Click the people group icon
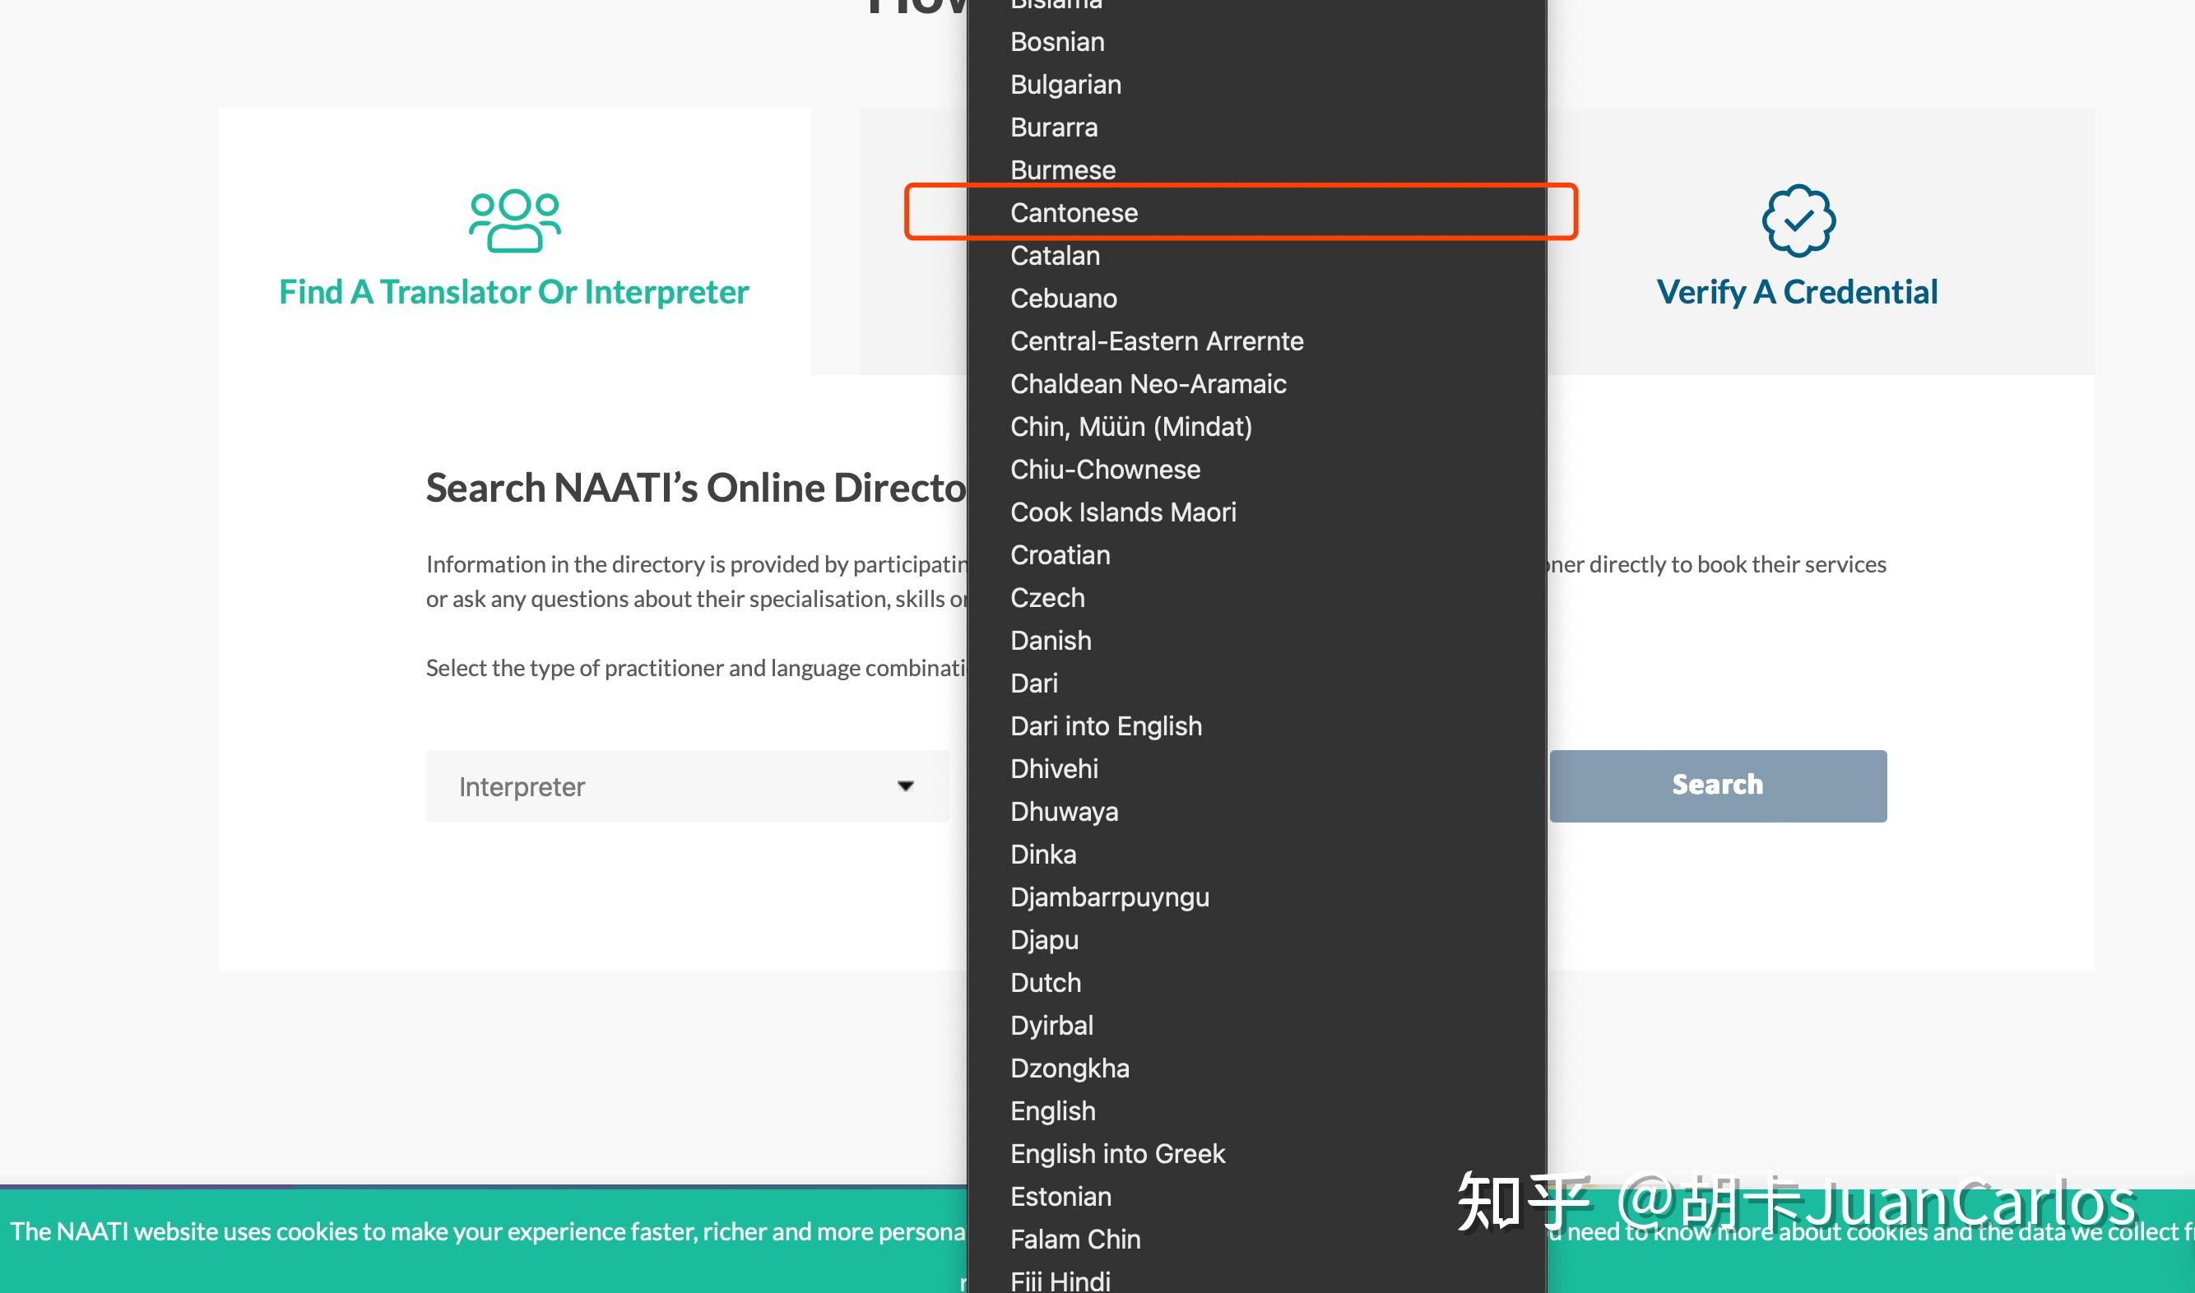Image resolution: width=2195 pixels, height=1293 pixels. point(514,220)
